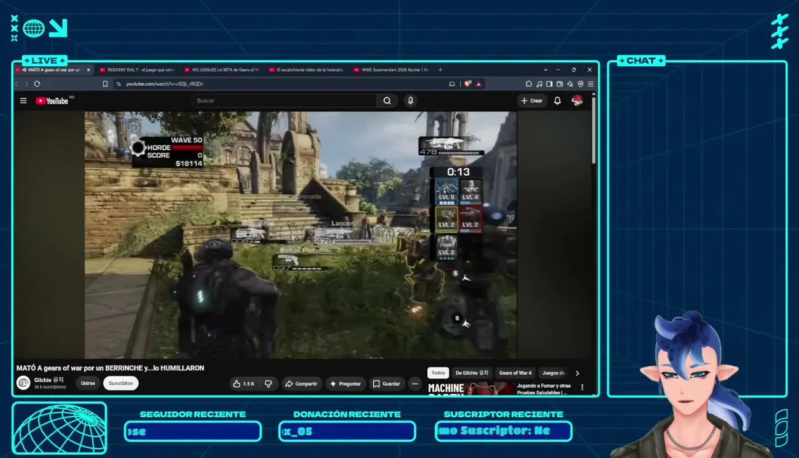Click the video title MATÓ A gears of war
The image size is (799, 458).
110,368
